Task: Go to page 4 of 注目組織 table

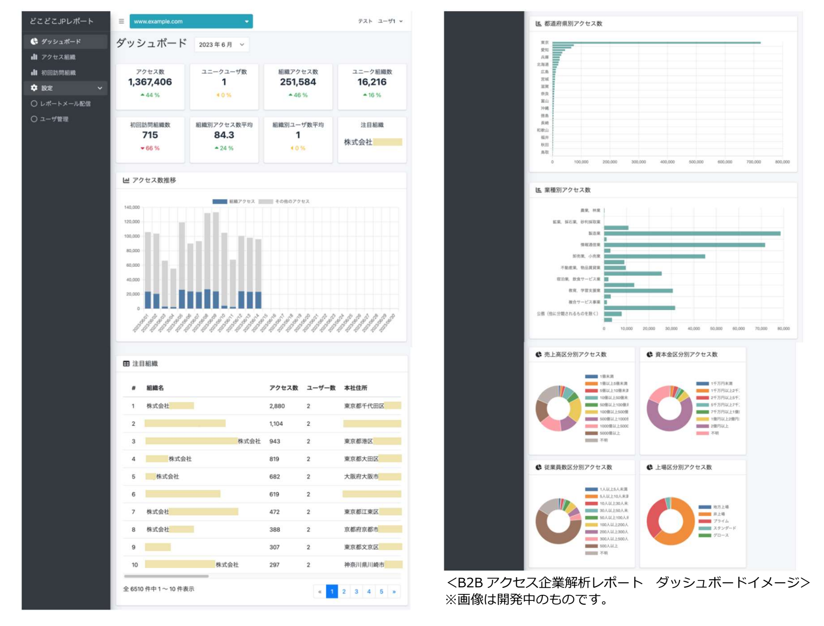Action: click(369, 592)
